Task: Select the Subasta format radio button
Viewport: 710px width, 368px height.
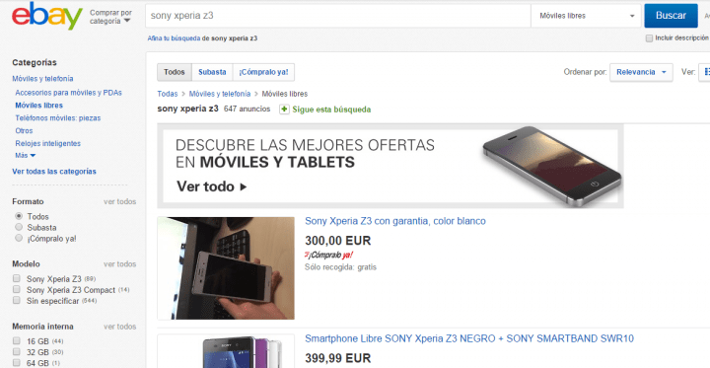Action: click(x=19, y=227)
